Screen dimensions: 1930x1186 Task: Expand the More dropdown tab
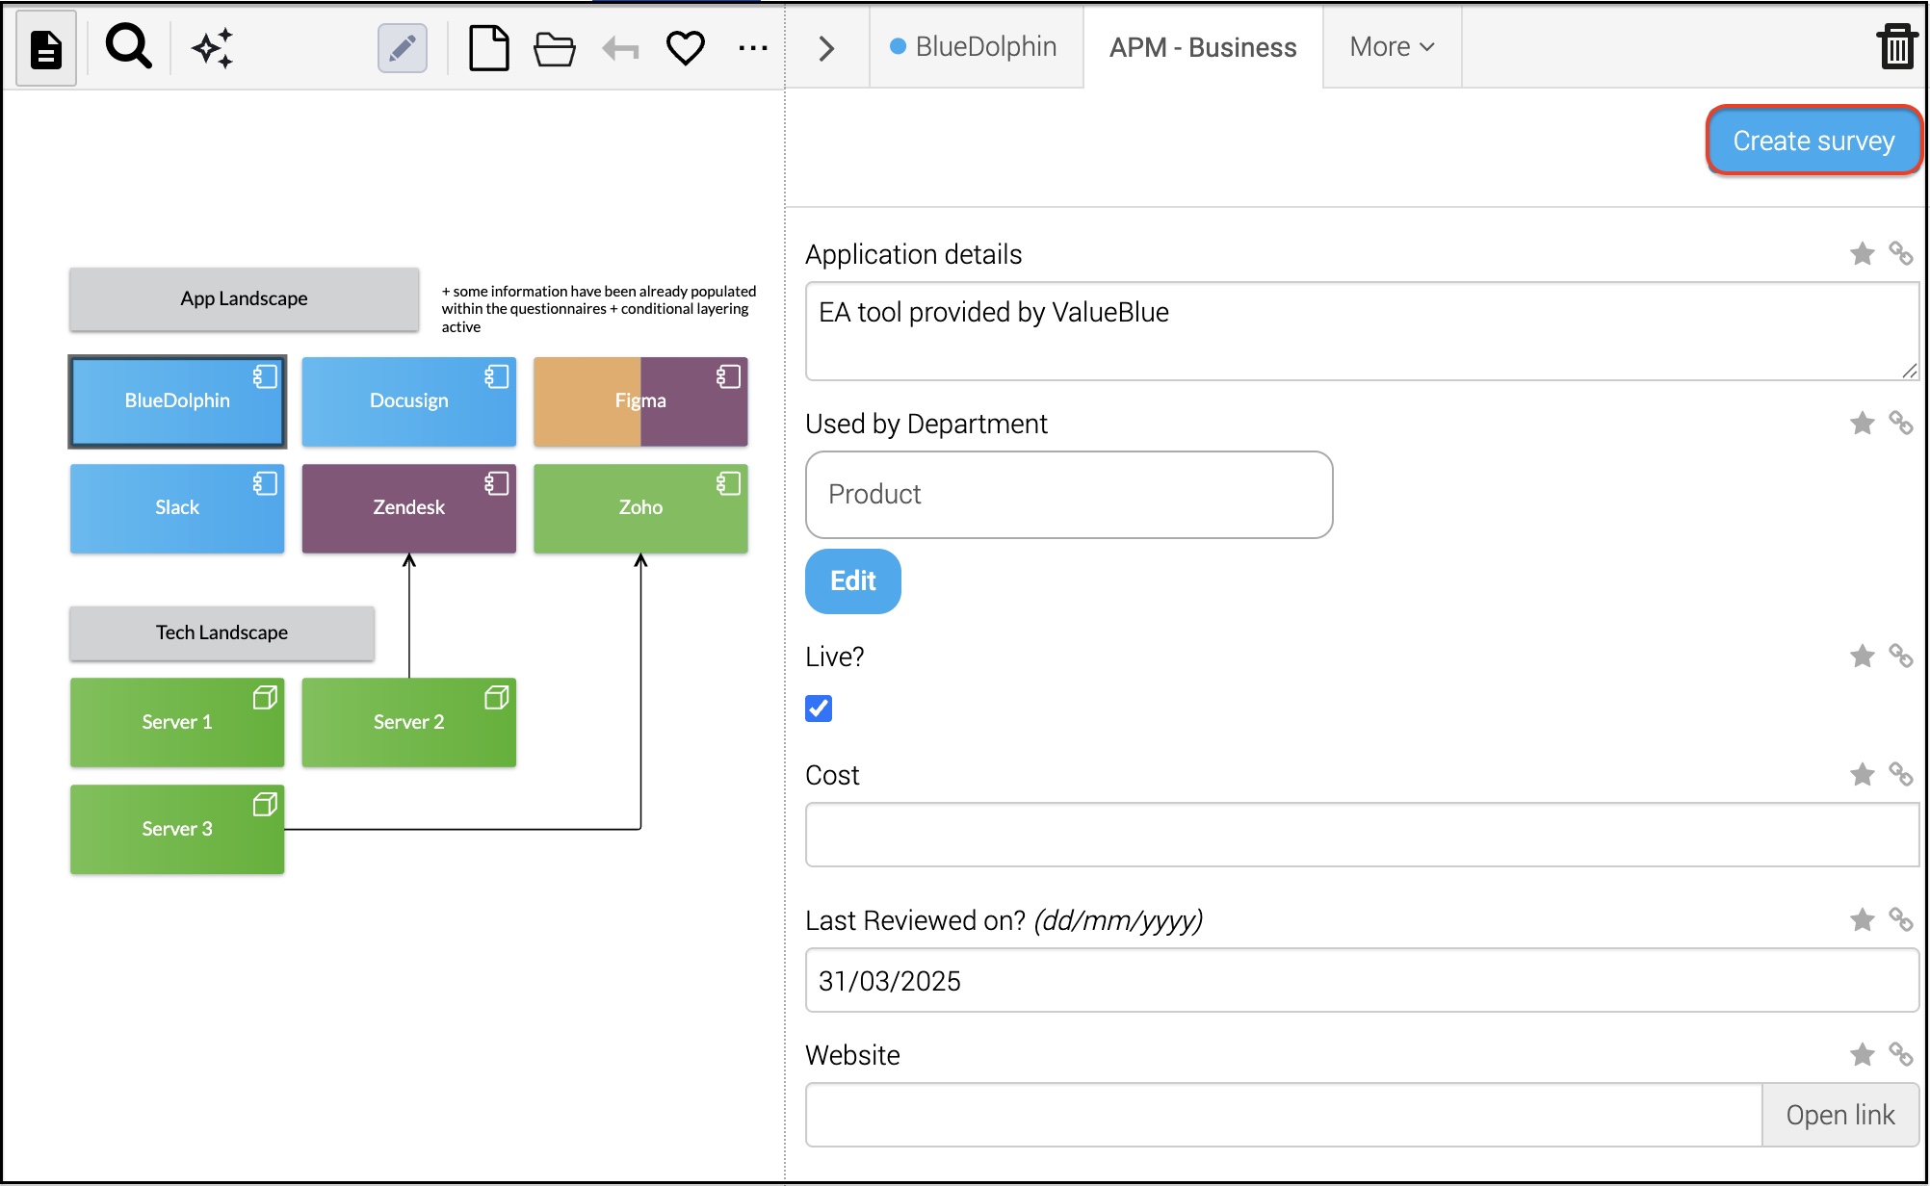tap(1392, 47)
